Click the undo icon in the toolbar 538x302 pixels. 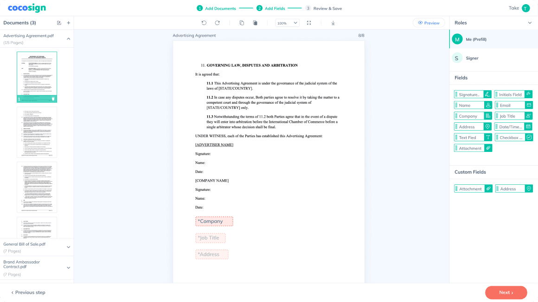coord(204,23)
